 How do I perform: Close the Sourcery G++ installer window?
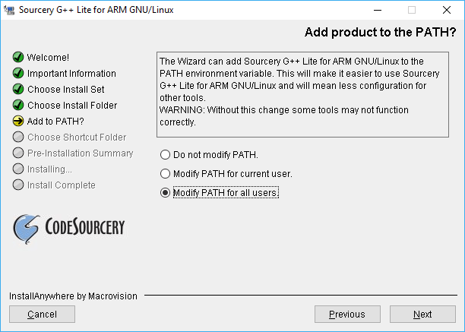(x=447, y=10)
